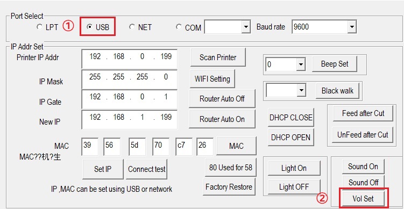Click the MAC field containing c7
Viewport: 404px width, 209px height.
(184, 147)
